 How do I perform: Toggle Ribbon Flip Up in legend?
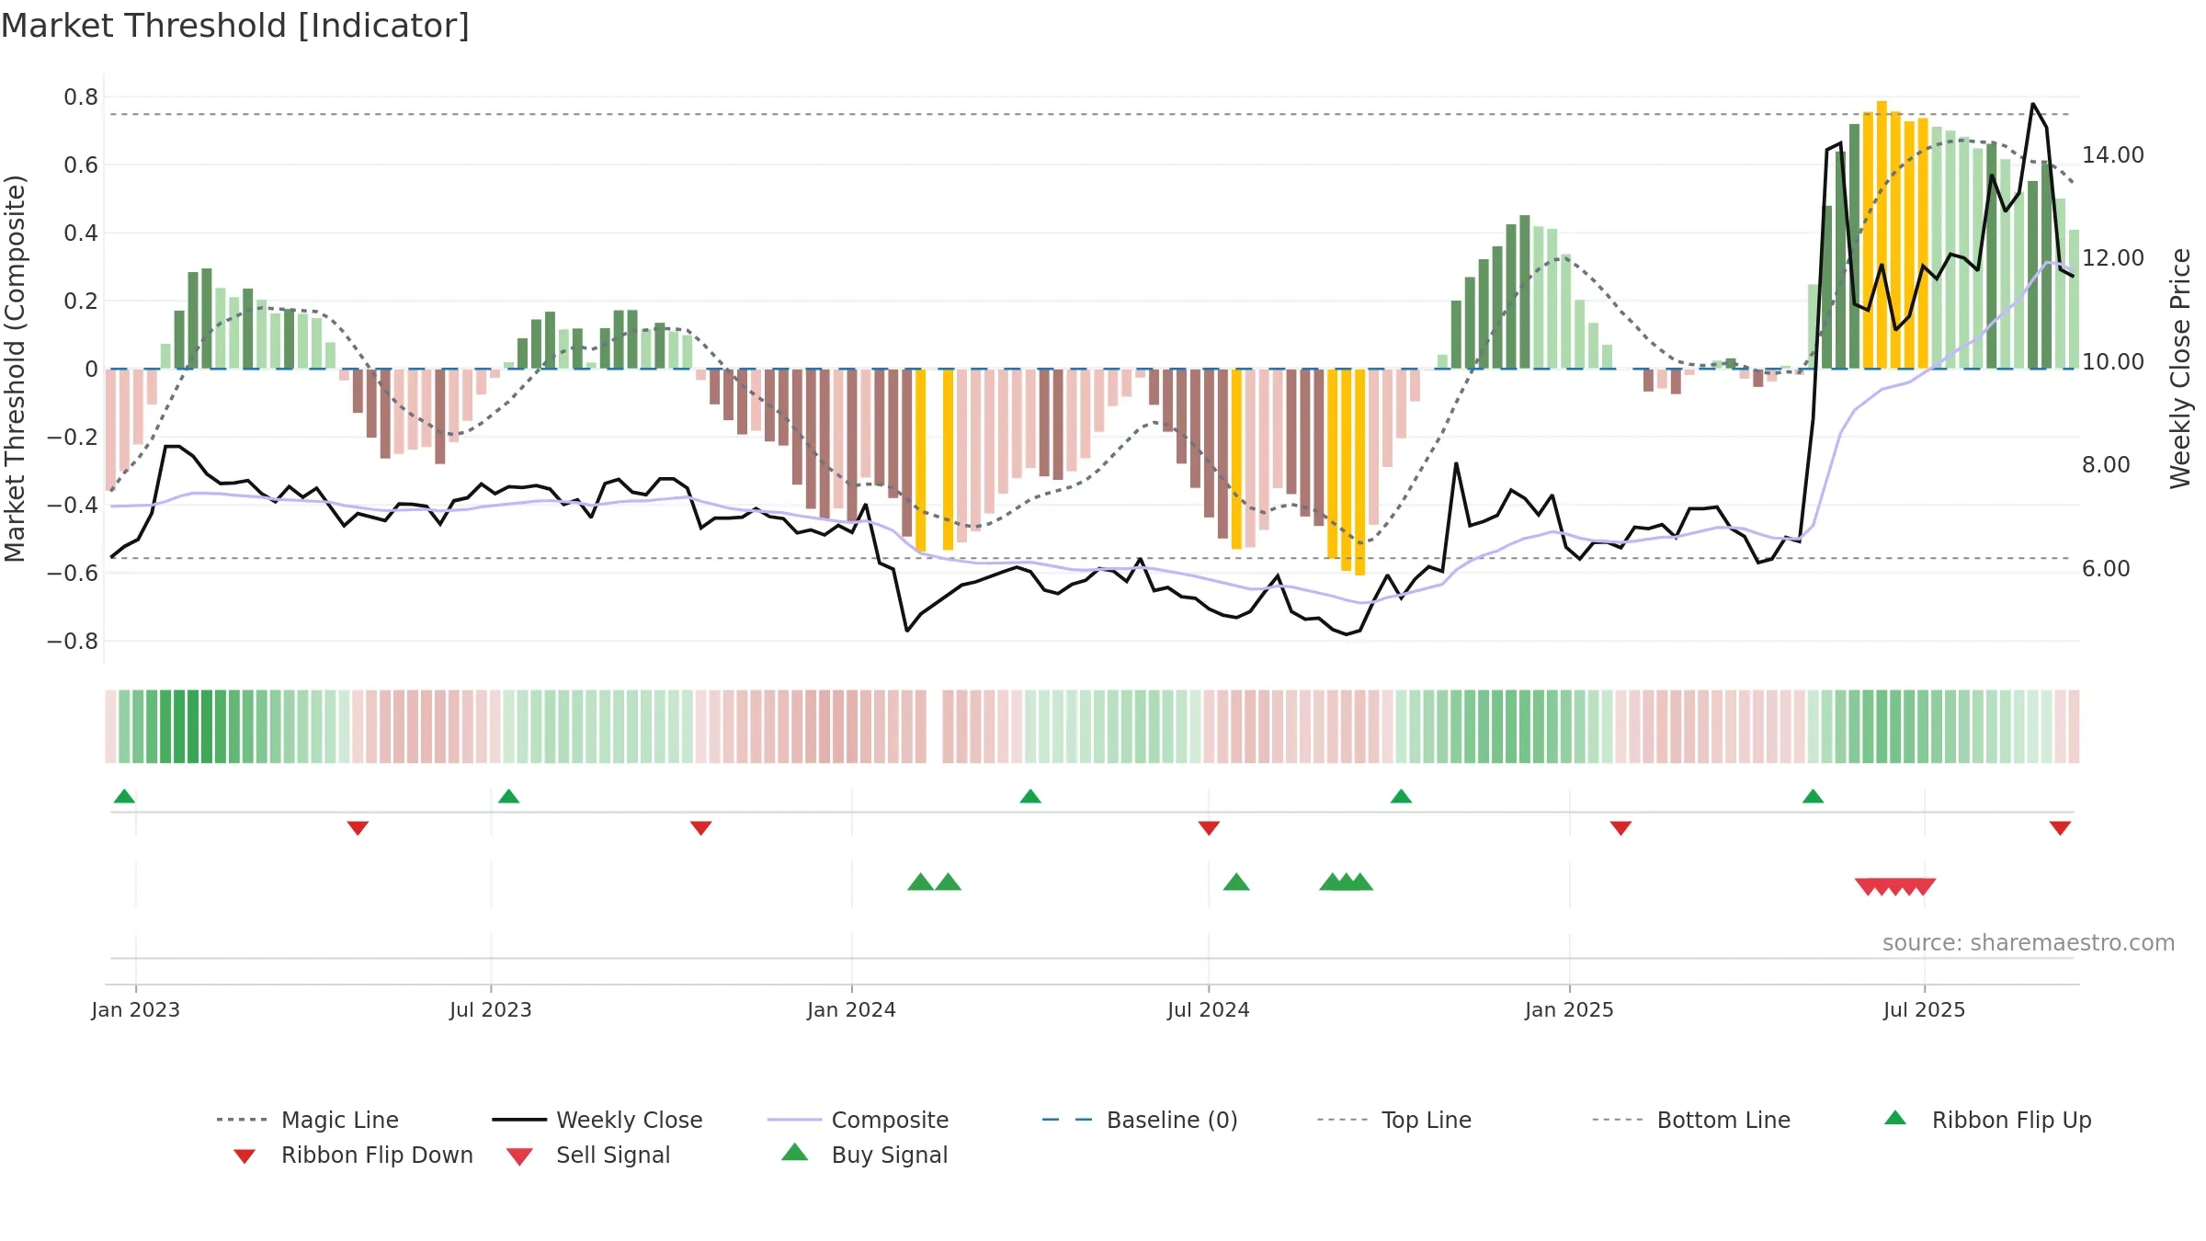coord(1987,1120)
